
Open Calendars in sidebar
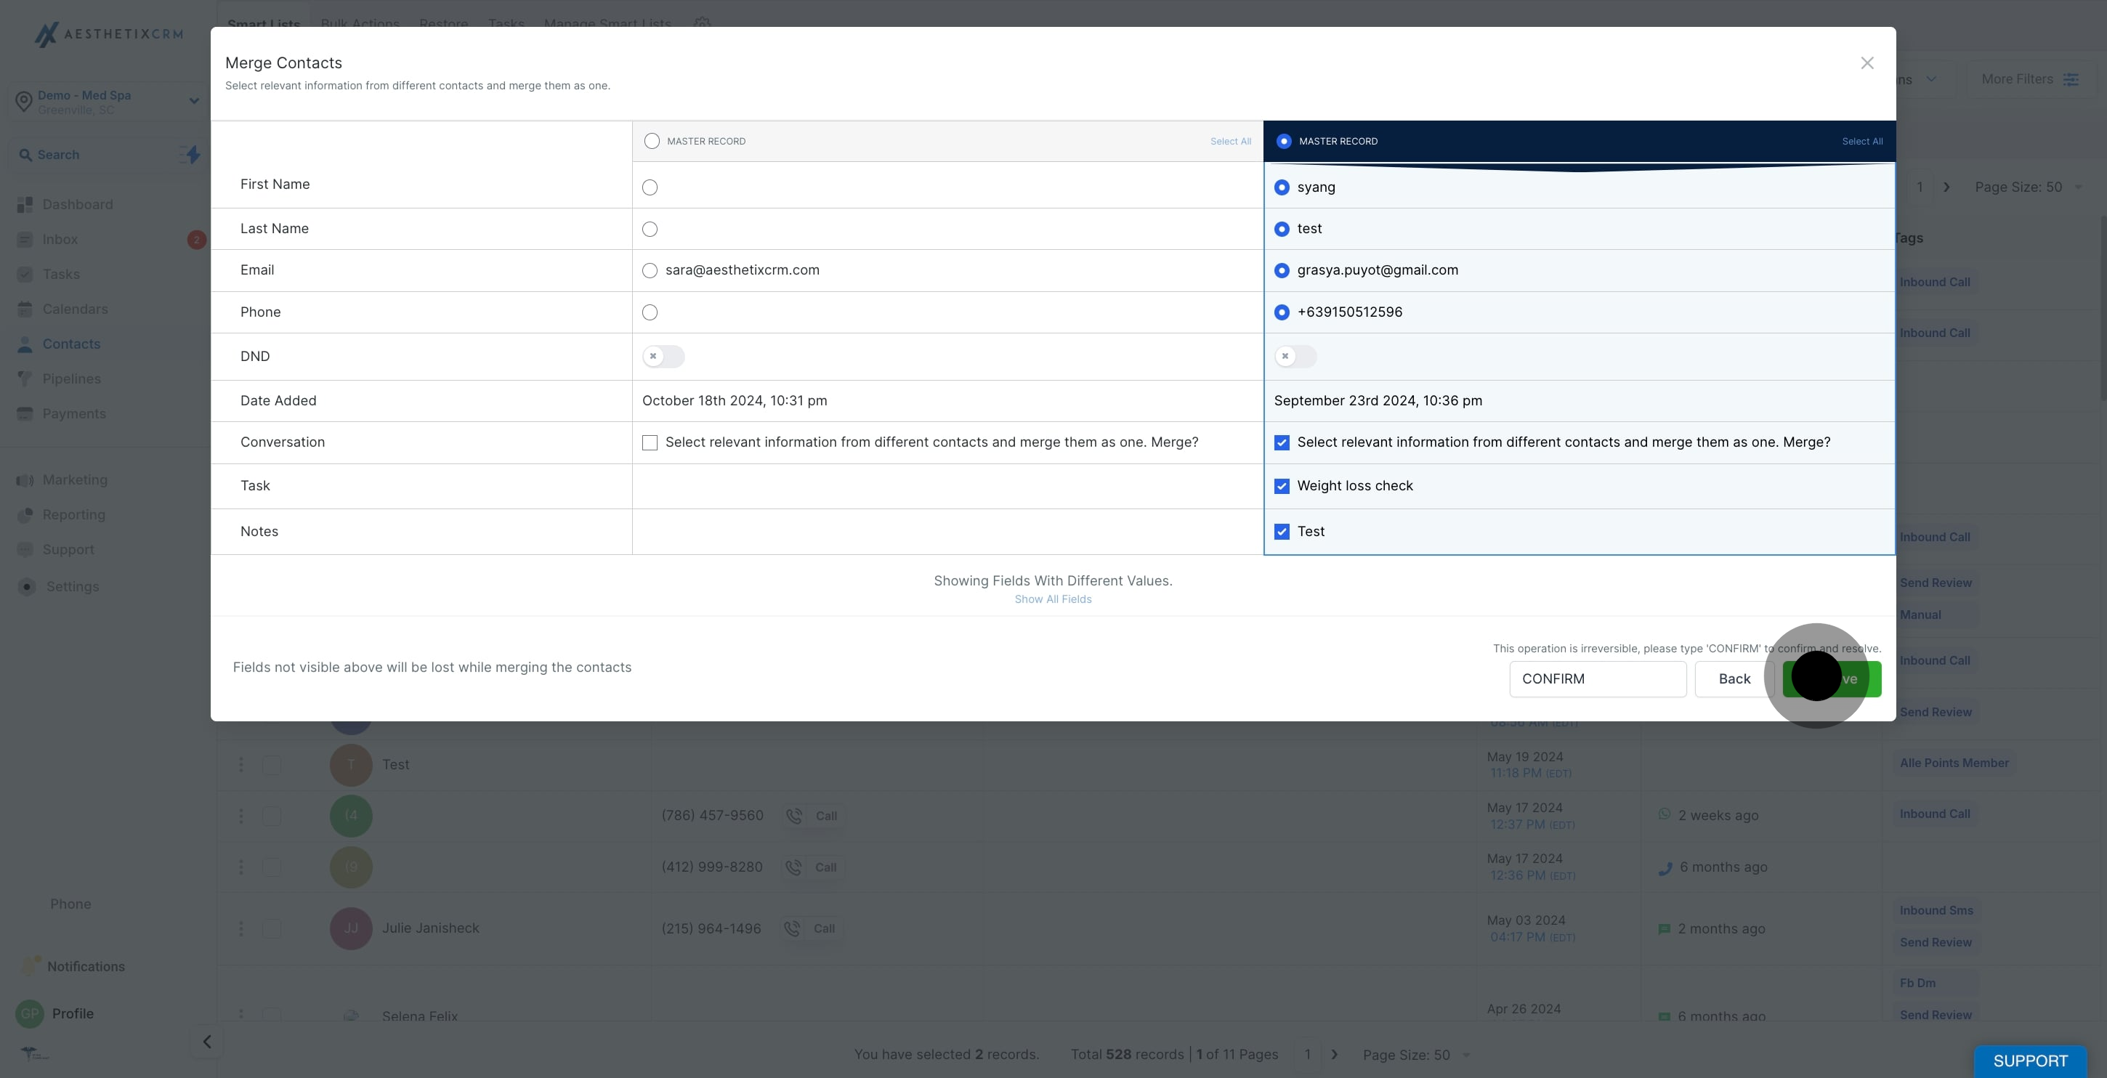pyautogui.click(x=76, y=309)
